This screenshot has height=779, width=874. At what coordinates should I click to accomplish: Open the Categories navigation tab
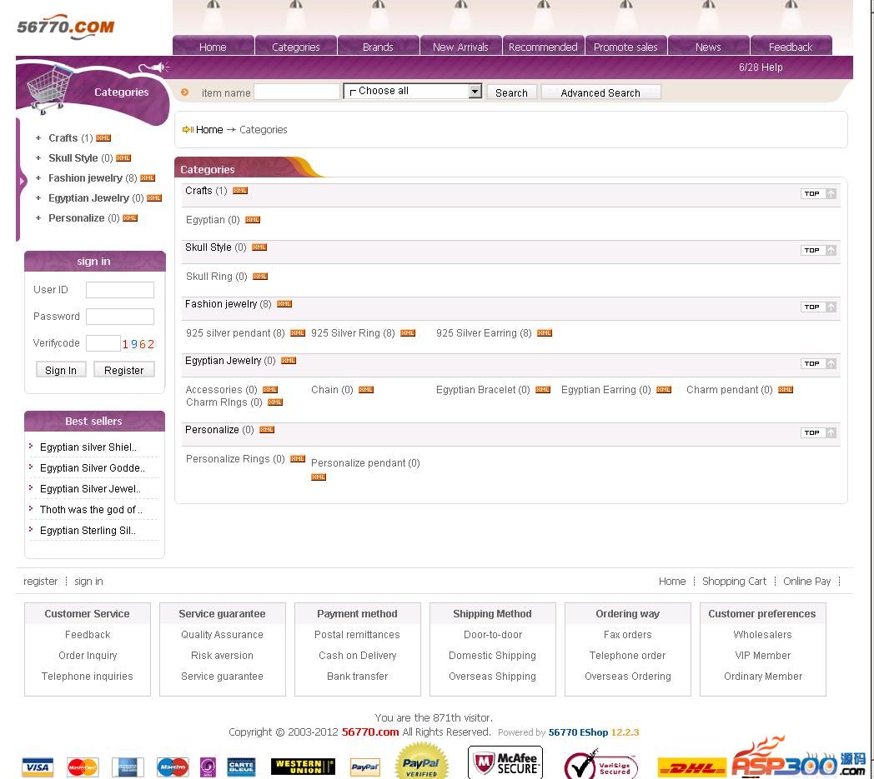tap(295, 47)
